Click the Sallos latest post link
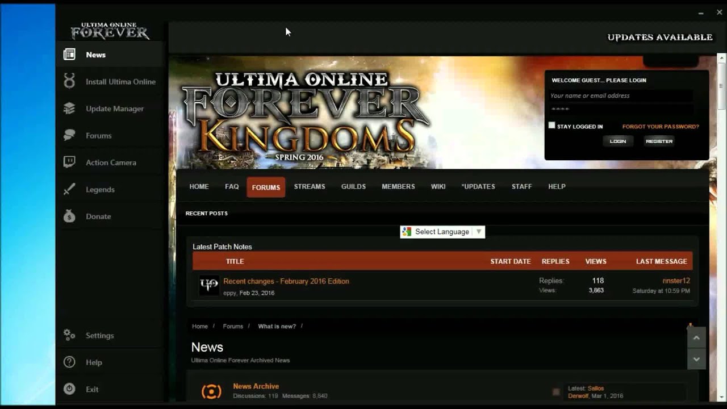 (x=596, y=389)
